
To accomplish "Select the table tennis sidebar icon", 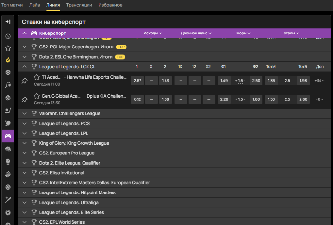I will click(x=8, y=123).
